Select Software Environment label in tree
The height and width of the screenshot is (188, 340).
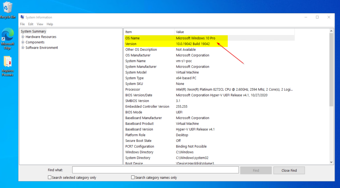[x=42, y=48]
